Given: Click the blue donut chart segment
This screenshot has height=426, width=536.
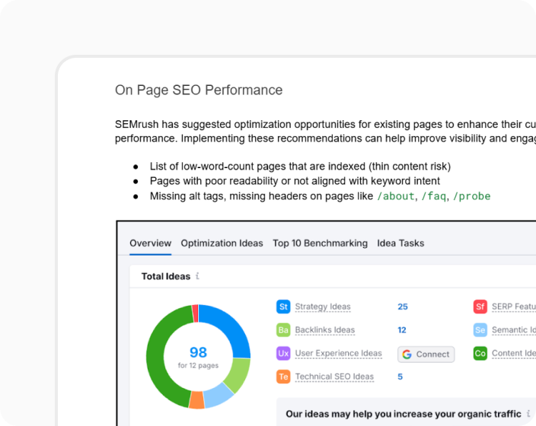Looking at the screenshot, I should click(231, 326).
